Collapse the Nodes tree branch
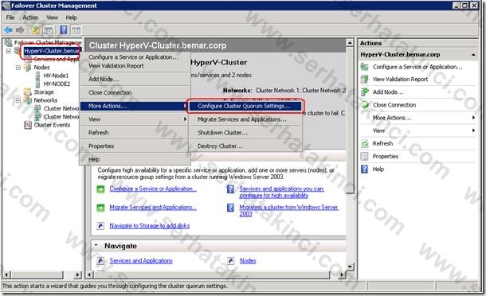Image resolution: width=486 pixels, height=296 pixels. tap(18, 67)
